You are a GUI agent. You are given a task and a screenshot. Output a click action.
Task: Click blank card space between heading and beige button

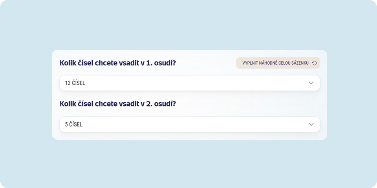[x=206, y=63]
